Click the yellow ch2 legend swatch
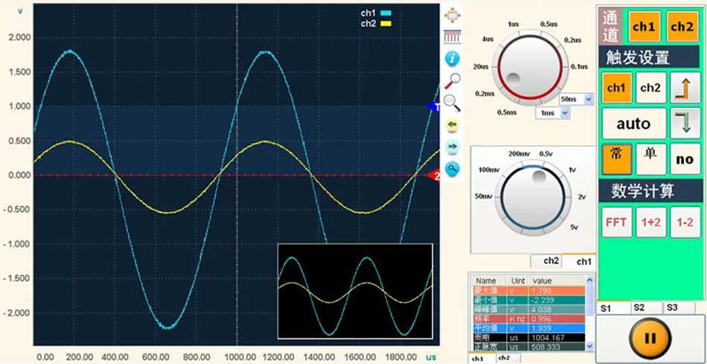 pyautogui.click(x=387, y=24)
